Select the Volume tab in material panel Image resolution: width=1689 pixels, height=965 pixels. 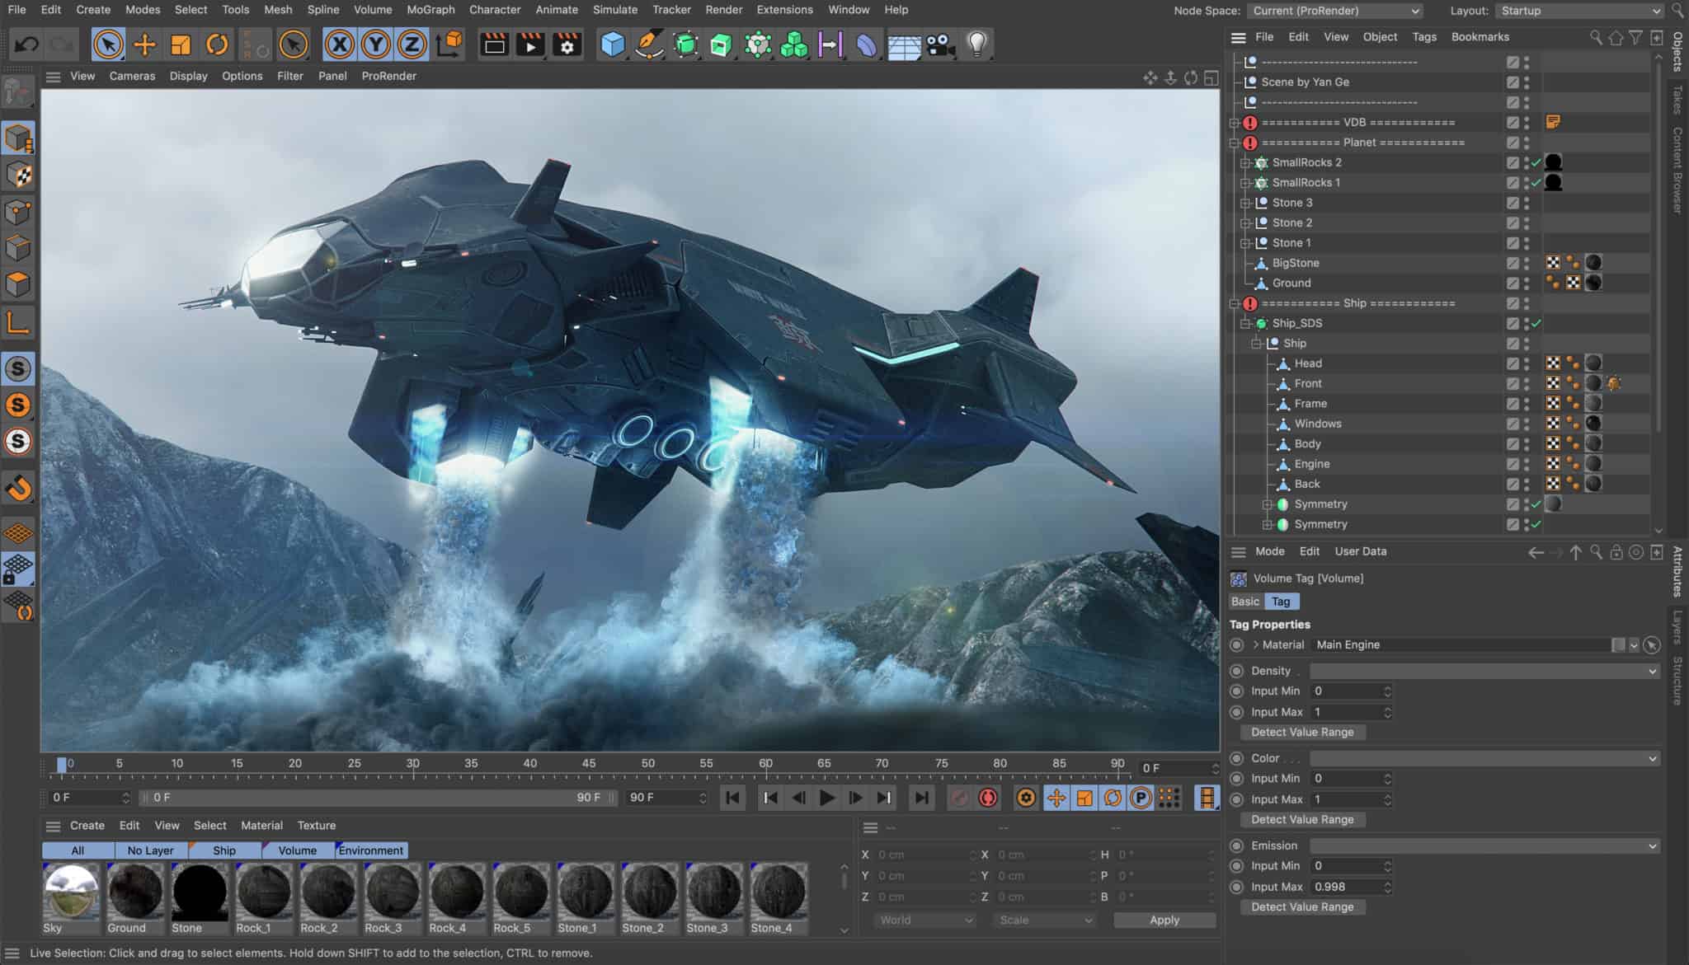point(297,849)
